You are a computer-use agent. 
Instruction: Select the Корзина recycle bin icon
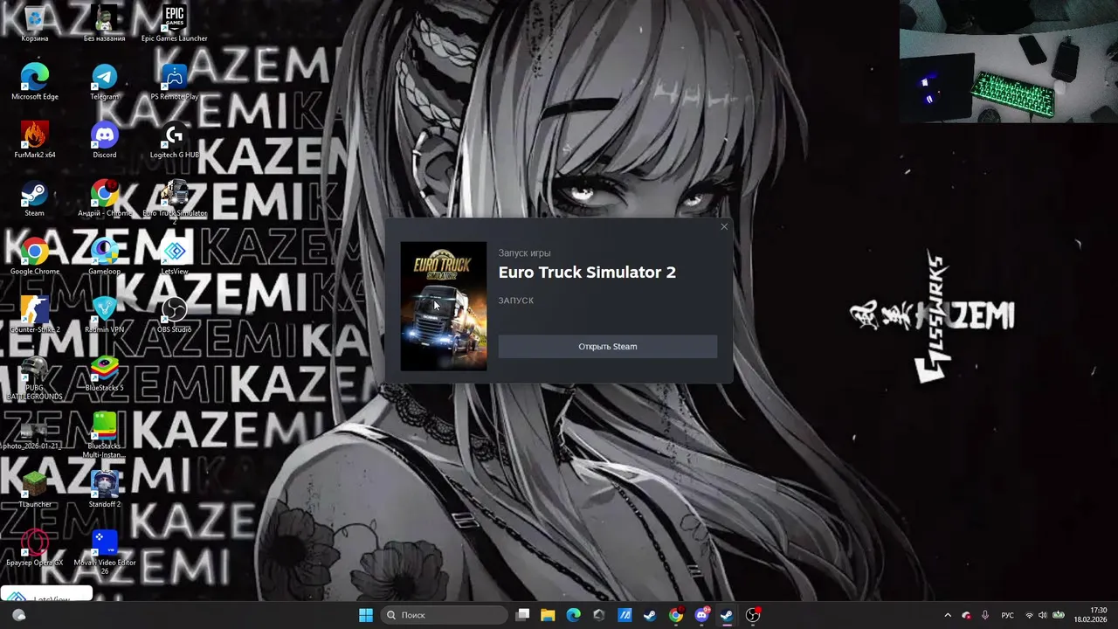coord(34,24)
